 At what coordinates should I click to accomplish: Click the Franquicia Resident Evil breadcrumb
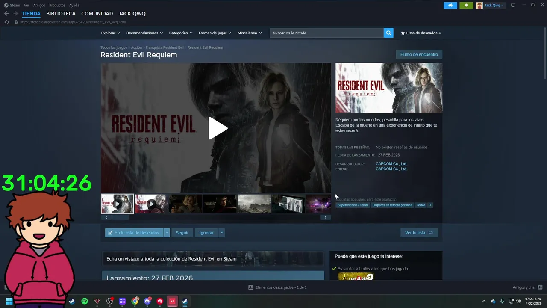coord(165,47)
